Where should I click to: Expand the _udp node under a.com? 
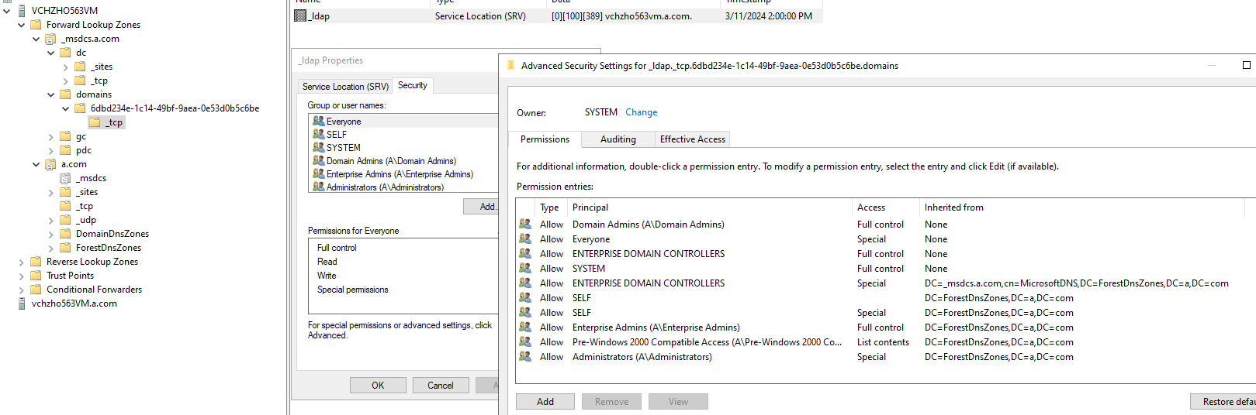(x=51, y=220)
